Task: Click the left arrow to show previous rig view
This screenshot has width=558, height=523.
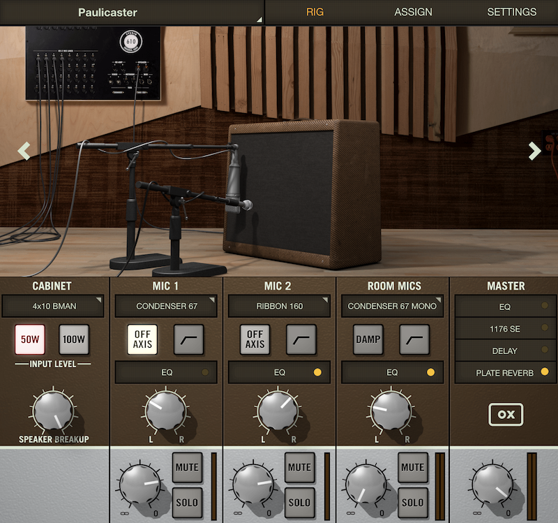Action: tap(24, 151)
